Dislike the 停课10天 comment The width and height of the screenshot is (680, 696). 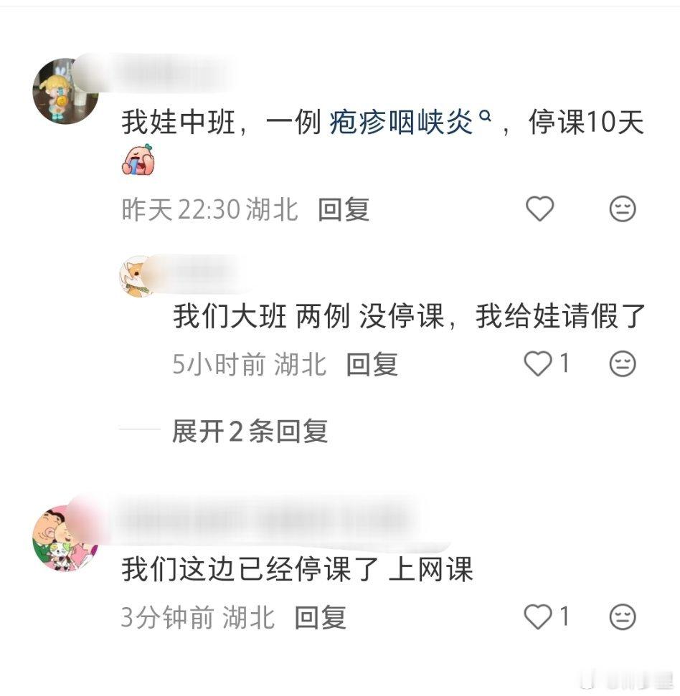click(x=623, y=209)
